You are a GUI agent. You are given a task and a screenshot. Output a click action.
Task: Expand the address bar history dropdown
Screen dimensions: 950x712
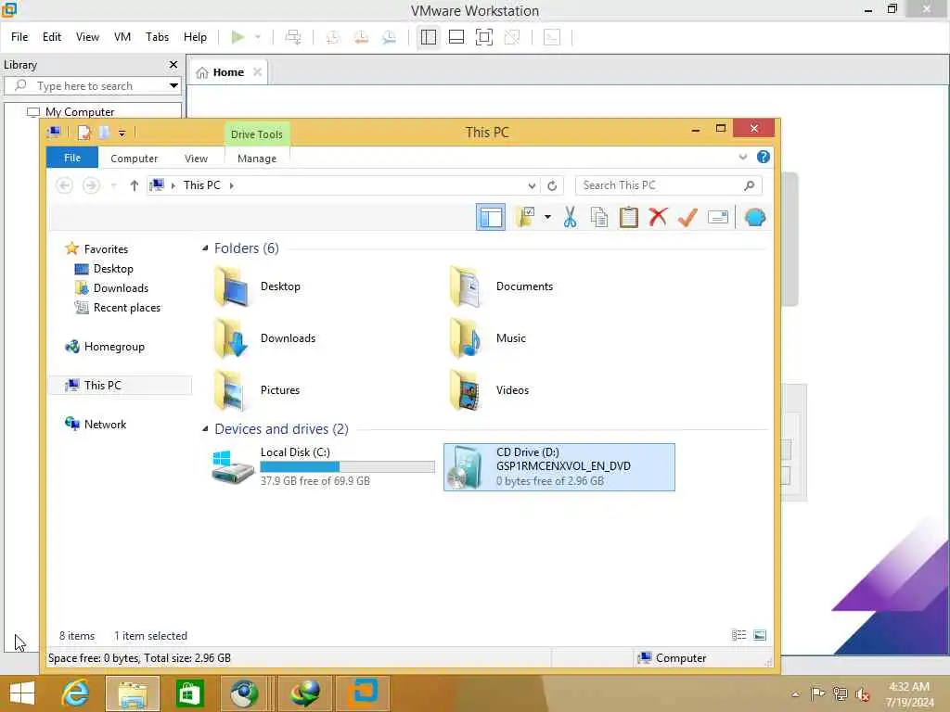point(532,185)
